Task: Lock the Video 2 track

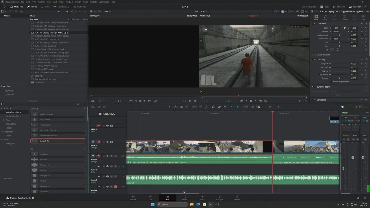Action: pyautogui.click(x=103, y=126)
